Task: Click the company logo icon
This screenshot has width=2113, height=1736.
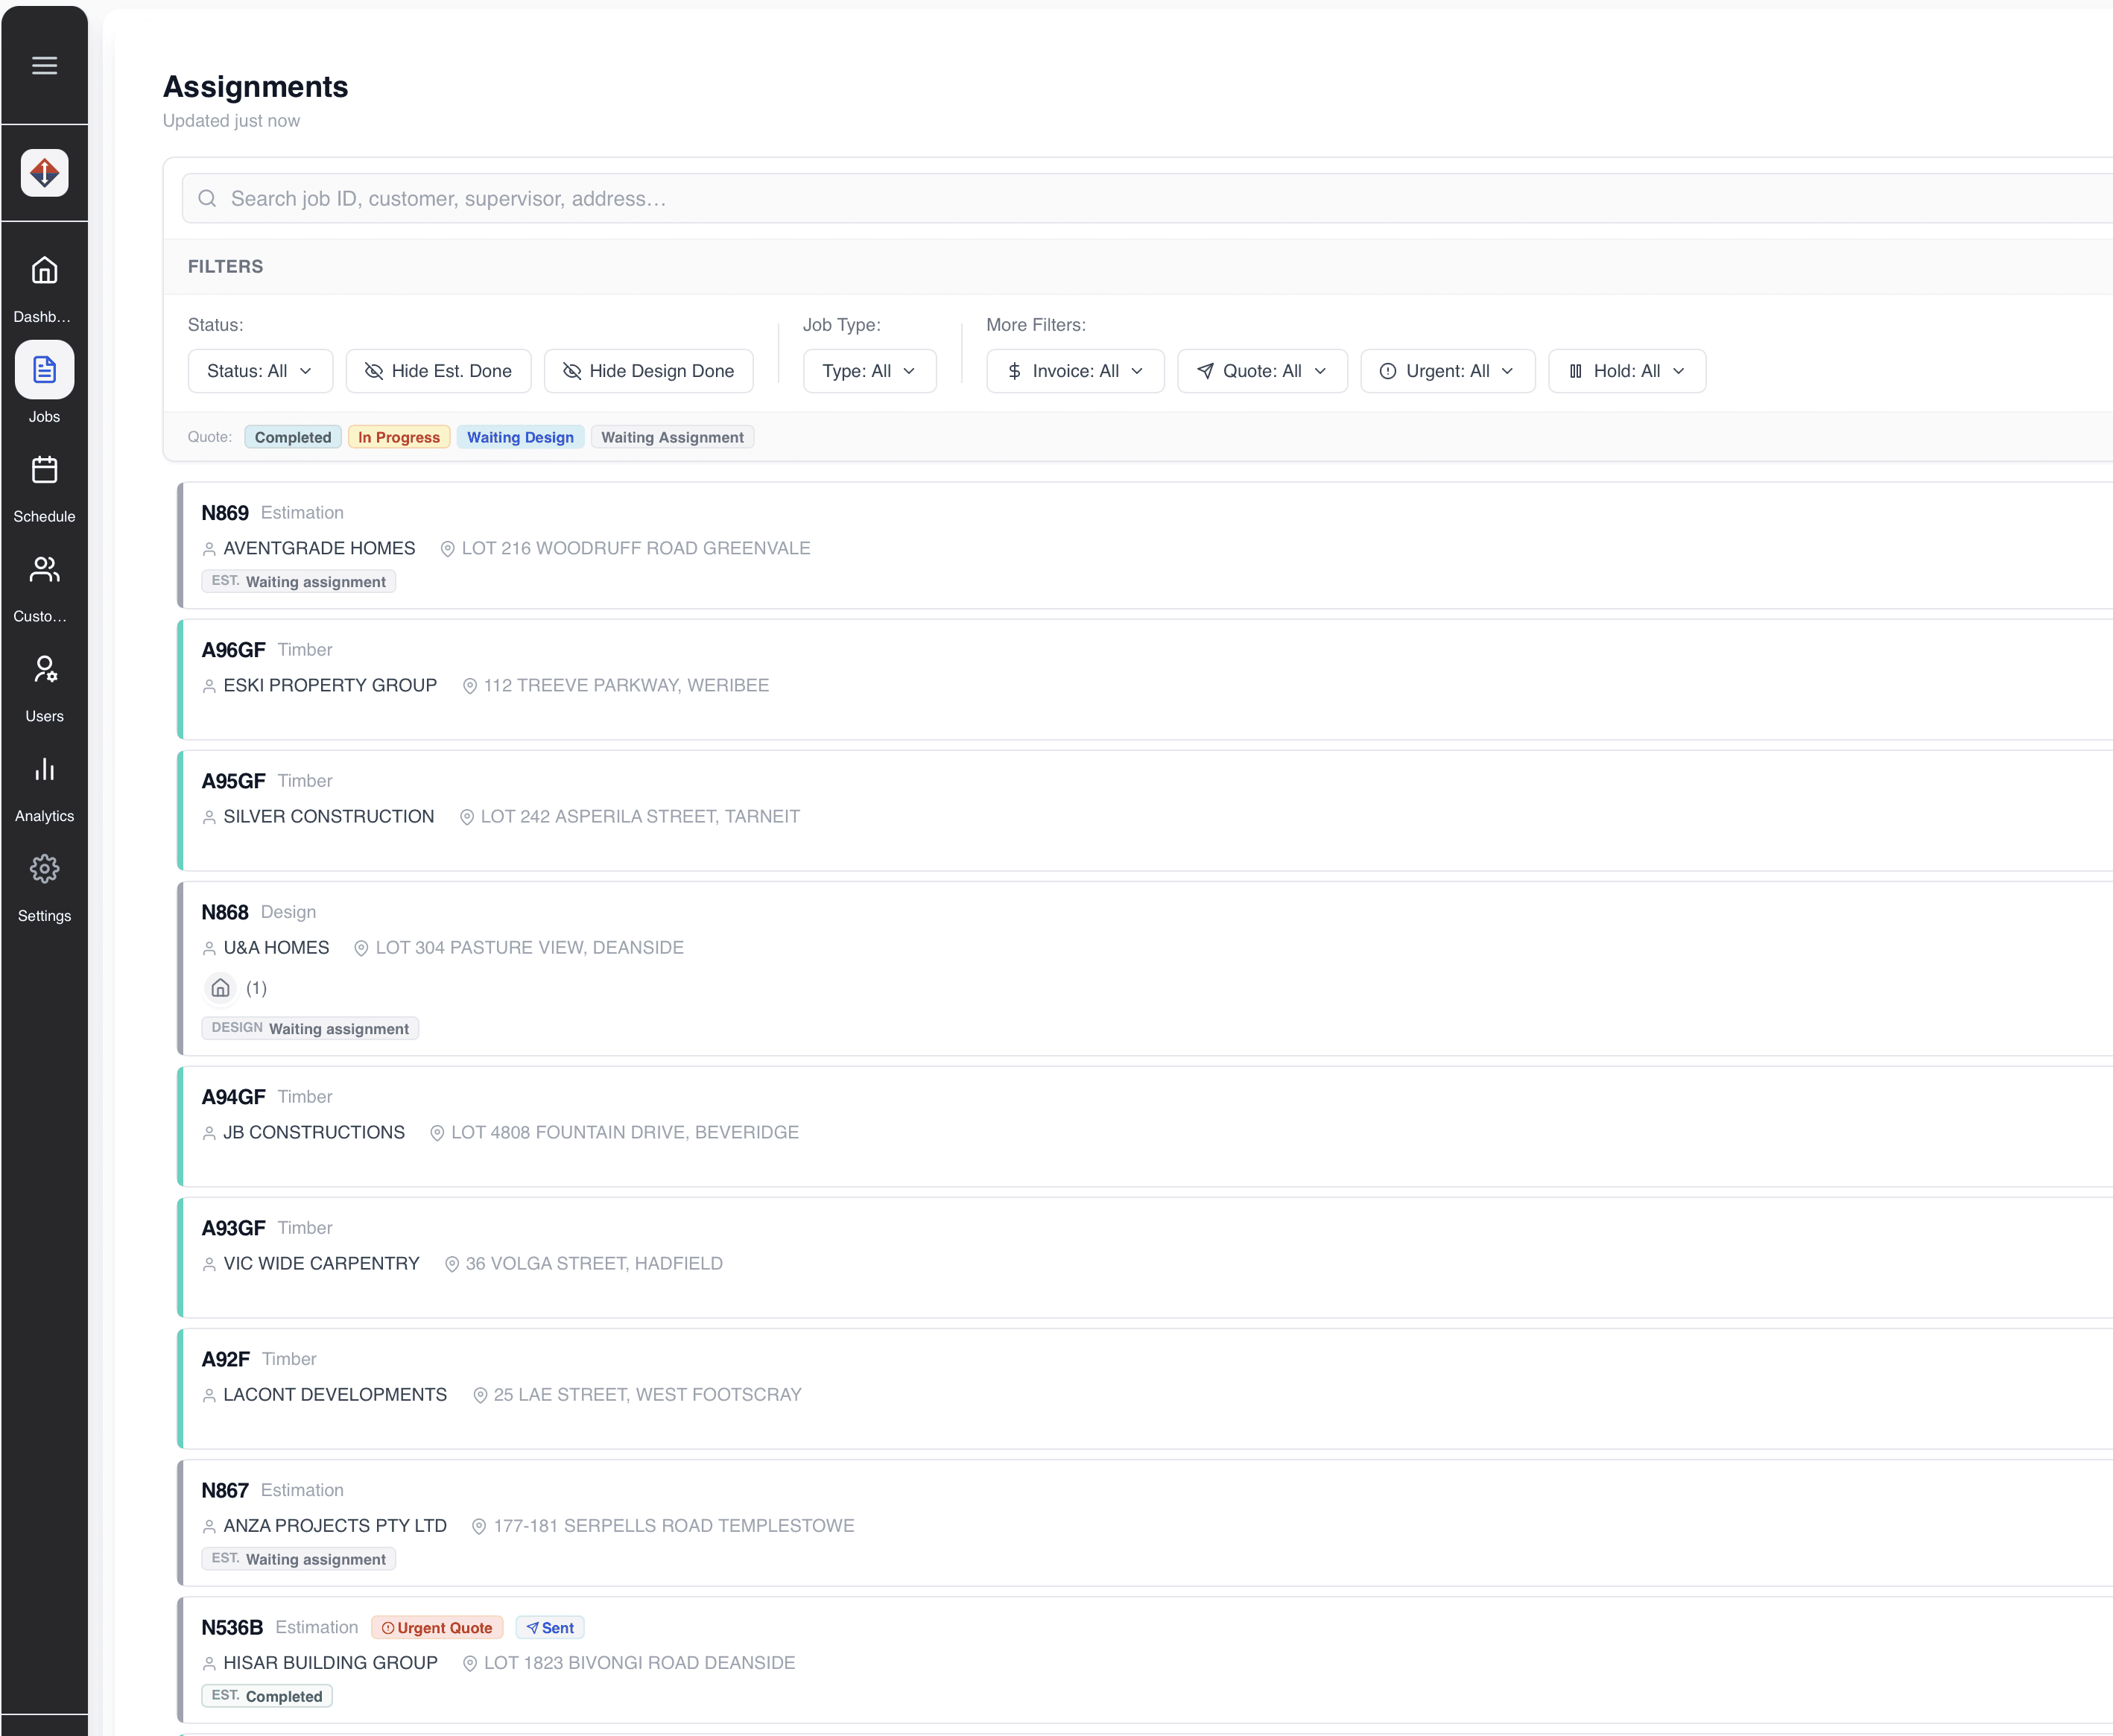Action: 44,173
